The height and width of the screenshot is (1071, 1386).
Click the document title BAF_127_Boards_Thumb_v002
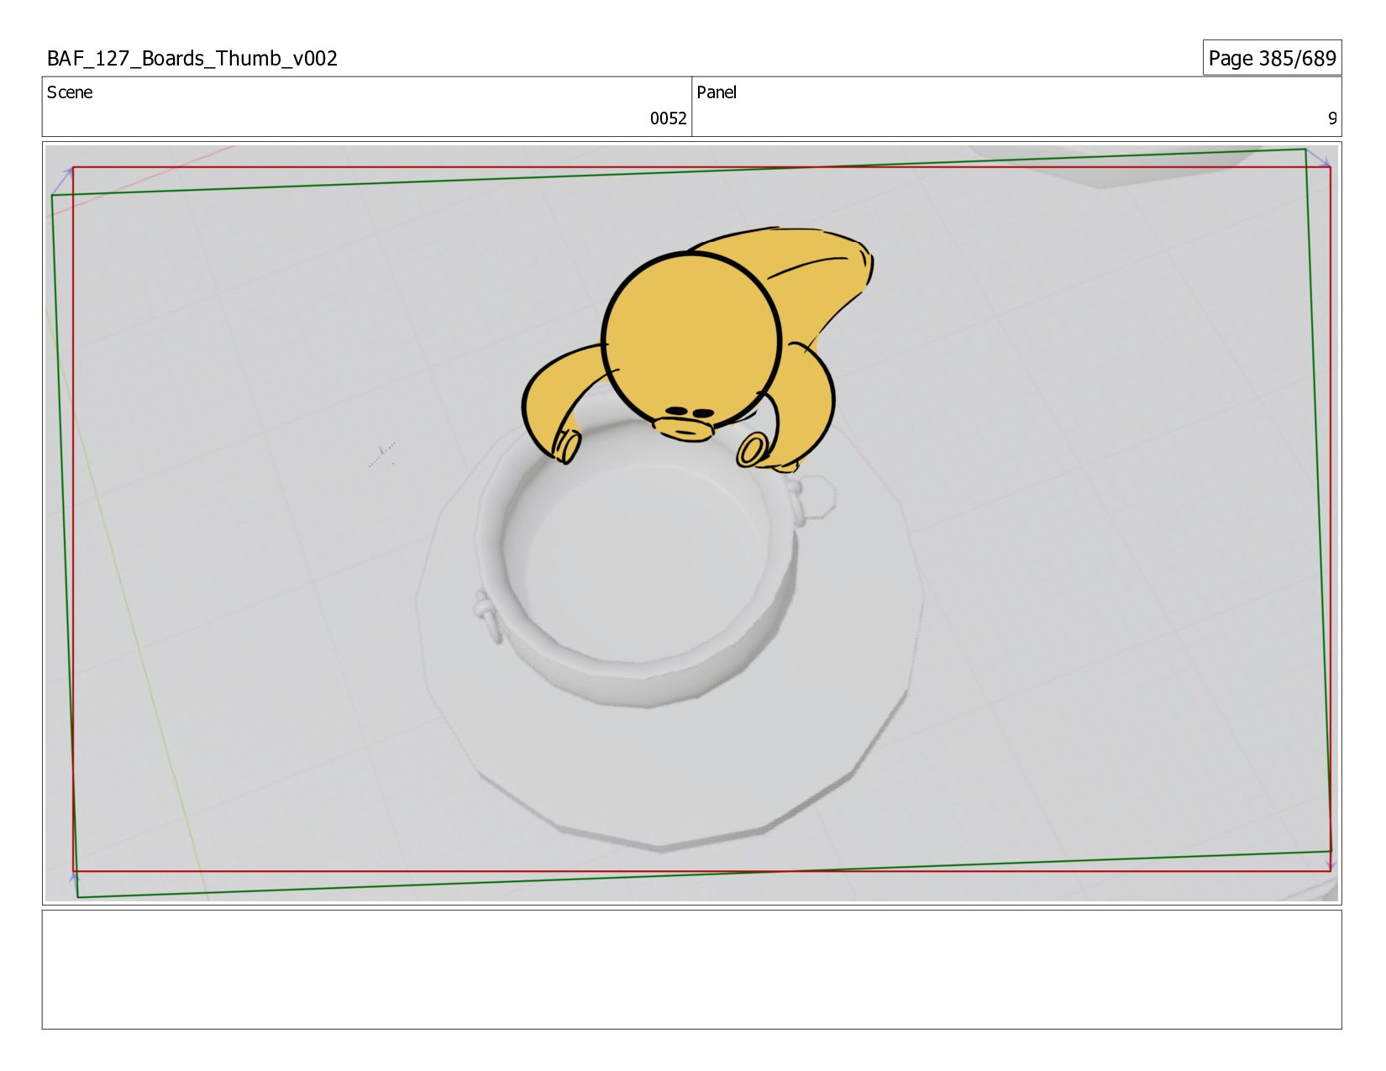click(x=192, y=58)
